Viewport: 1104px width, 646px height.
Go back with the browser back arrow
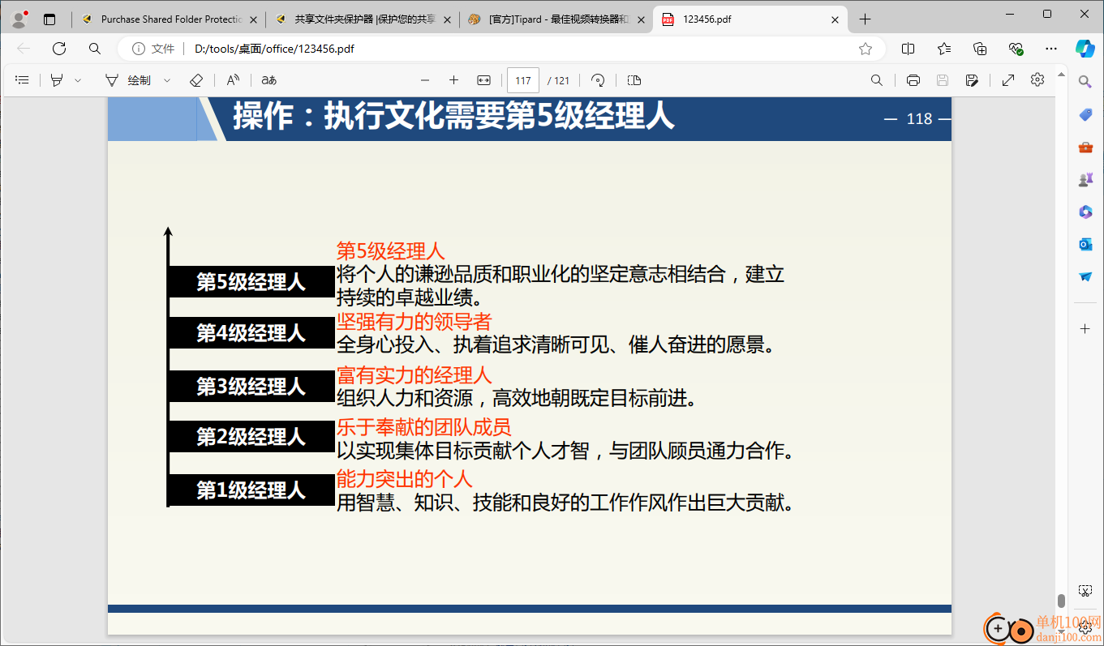24,49
